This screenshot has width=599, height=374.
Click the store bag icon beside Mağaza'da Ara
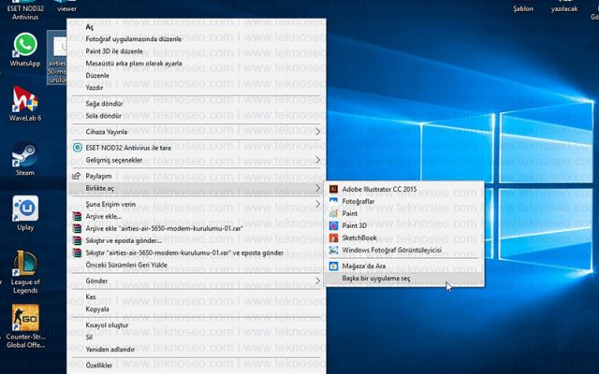(x=333, y=266)
